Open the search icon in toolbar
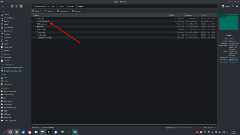The height and width of the screenshot is (135, 240). (x=233, y=7)
